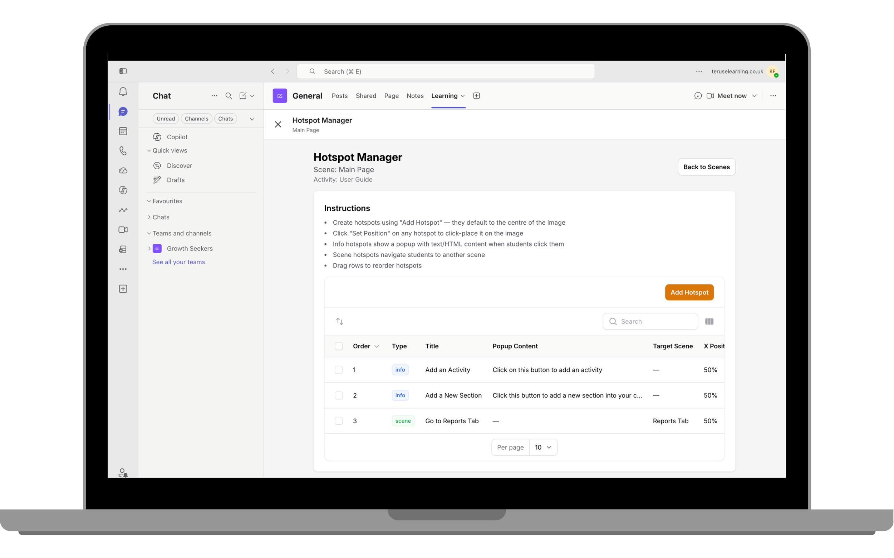Check the Go to Reports Tab row
This screenshot has height=558, width=894.
coord(338,420)
